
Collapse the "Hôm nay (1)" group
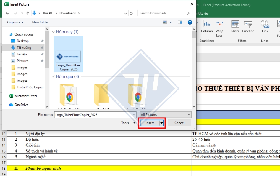53,32
